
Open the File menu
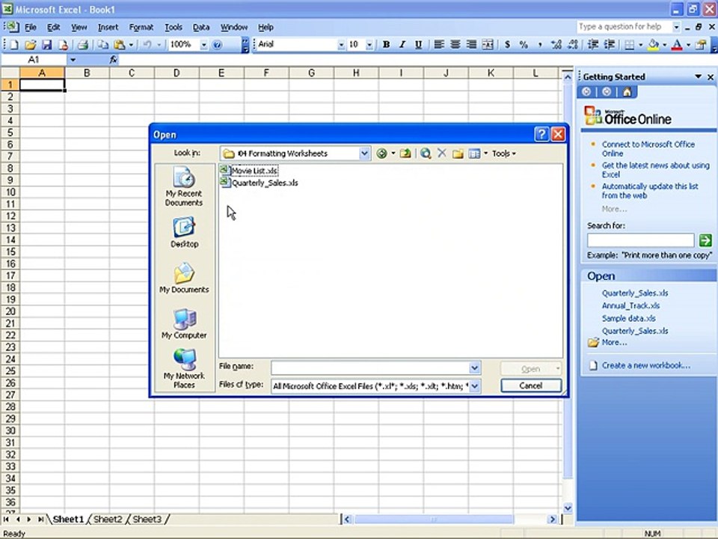(30, 27)
